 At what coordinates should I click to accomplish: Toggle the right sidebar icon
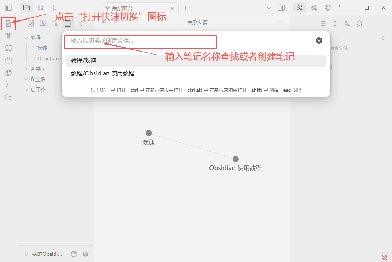(x=281, y=8)
